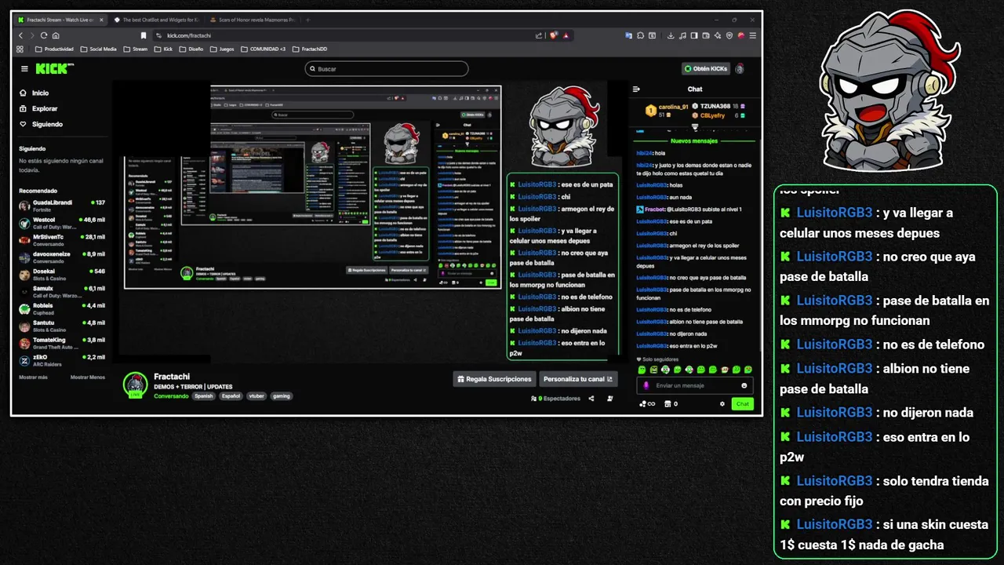Collapse the chat panel
This screenshot has height=565, width=1004.
pos(636,89)
